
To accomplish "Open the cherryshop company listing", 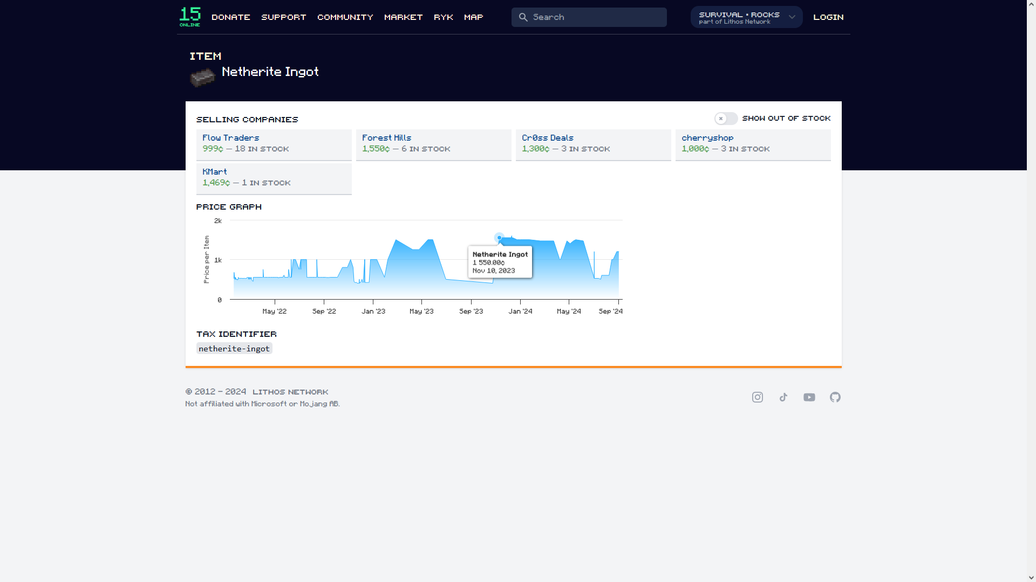I will (707, 138).
